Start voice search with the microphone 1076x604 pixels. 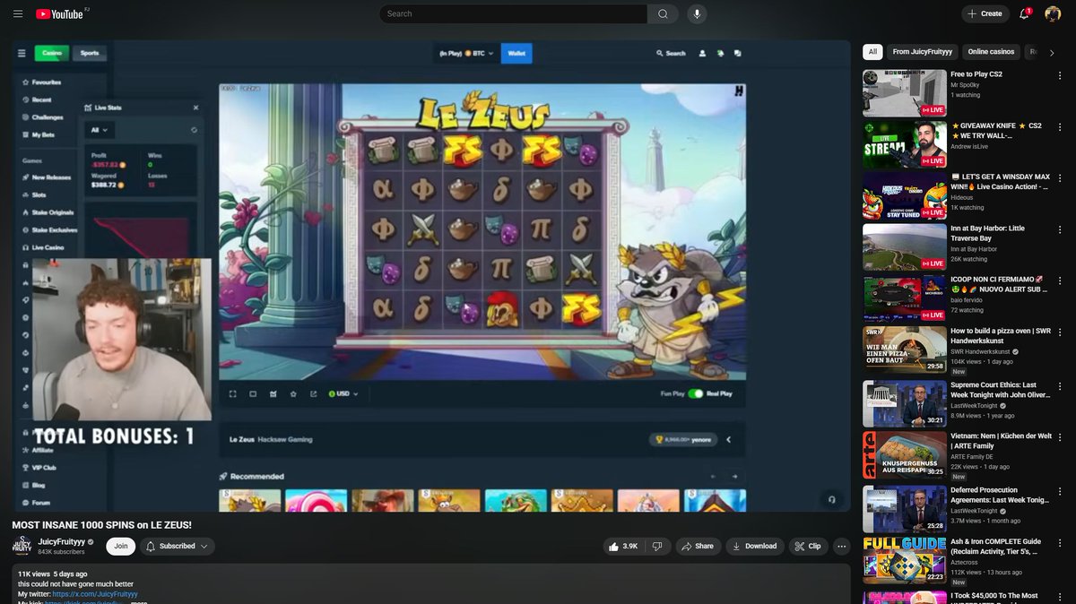(697, 13)
